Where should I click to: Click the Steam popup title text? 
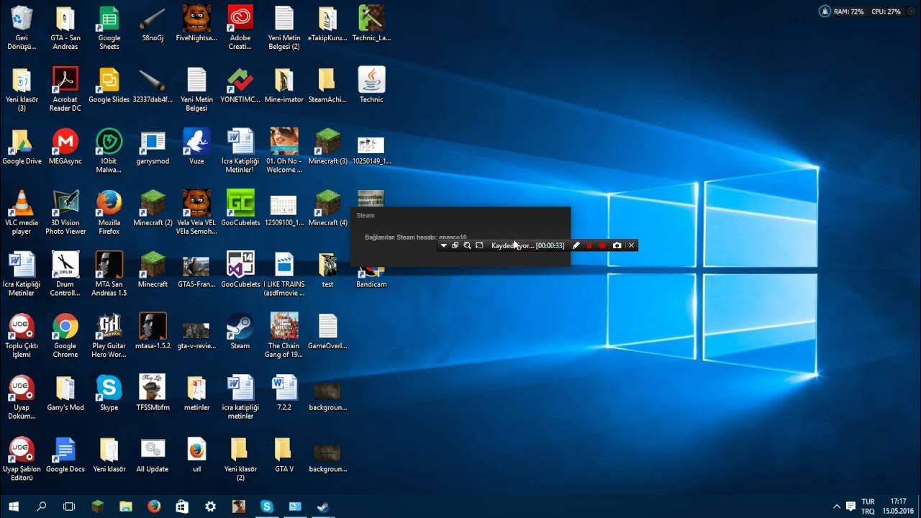[366, 215]
